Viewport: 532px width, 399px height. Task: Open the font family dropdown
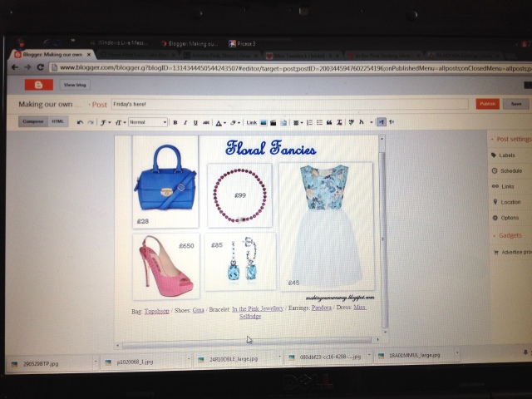coord(106,122)
